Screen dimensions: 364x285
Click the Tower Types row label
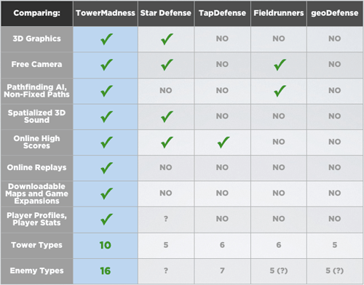click(x=36, y=245)
